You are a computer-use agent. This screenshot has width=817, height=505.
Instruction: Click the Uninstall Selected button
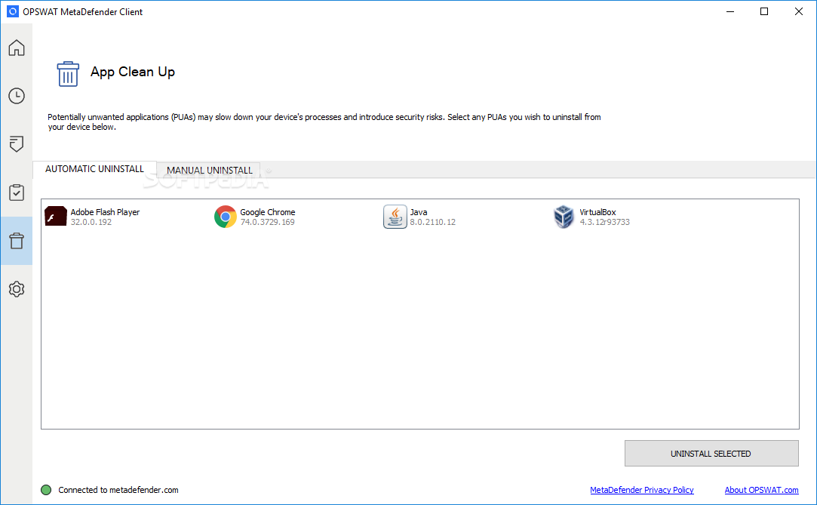click(711, 454)
